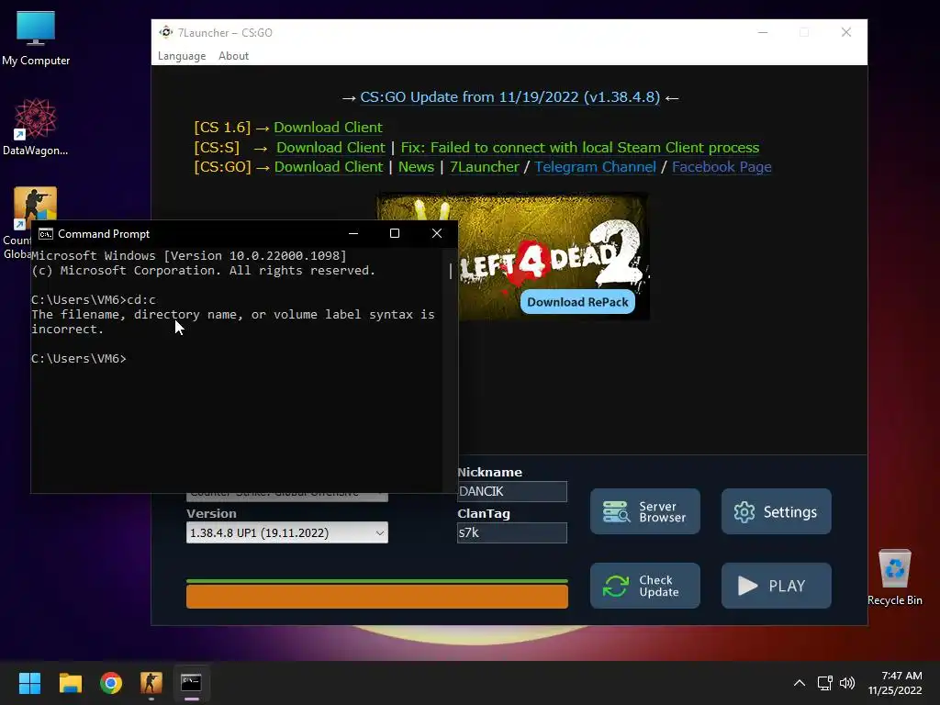Click CS 1.6 Download Client link
The width and height of the screenshot is (940, 705).
coord(328,127)
